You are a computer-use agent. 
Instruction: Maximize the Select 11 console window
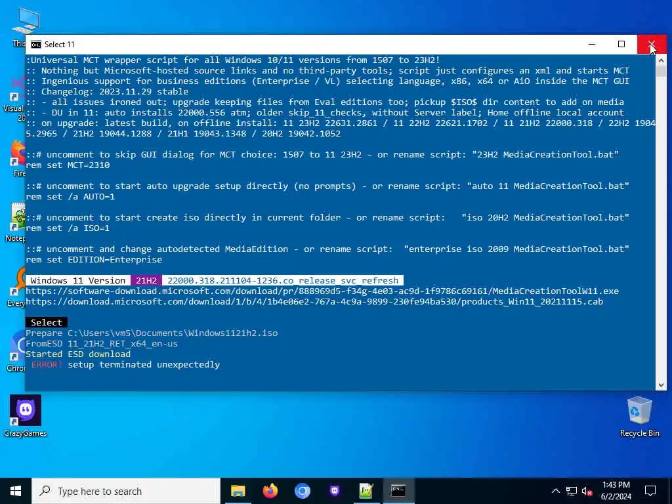621,44
